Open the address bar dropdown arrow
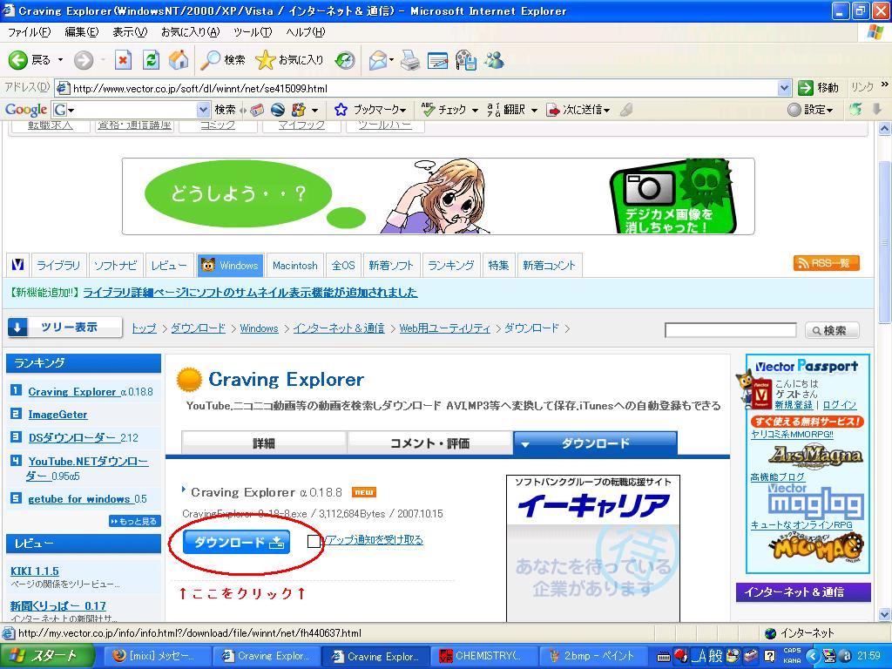892x669 pixels. 784,88
